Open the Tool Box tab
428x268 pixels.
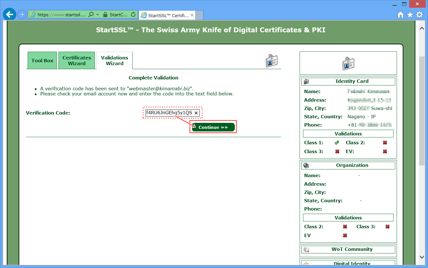click(x=42, y=61)
